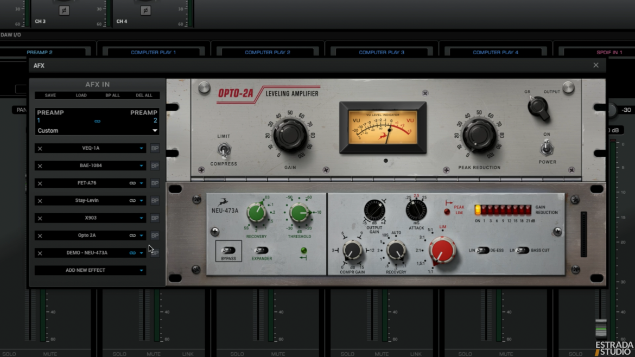The width and height of the screenshot is (635, 357).
Task: Open the VEQ-1A effect dropdown arrow
Action: 141,149
